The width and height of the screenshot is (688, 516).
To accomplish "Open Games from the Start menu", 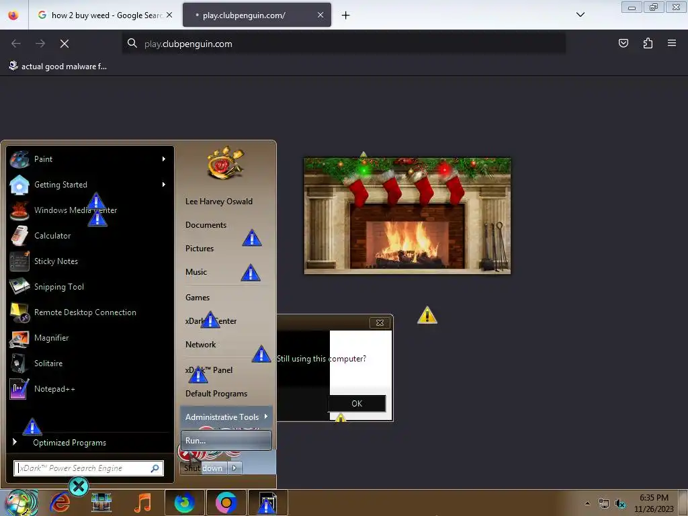I will click(198, 298).
